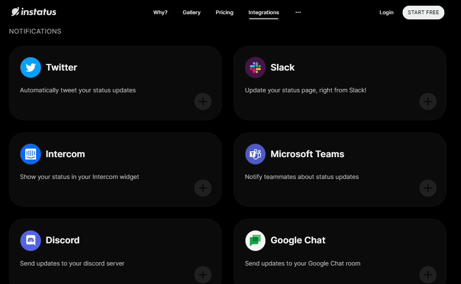Click the Google Chat logo icon

[x=255, y=240]
